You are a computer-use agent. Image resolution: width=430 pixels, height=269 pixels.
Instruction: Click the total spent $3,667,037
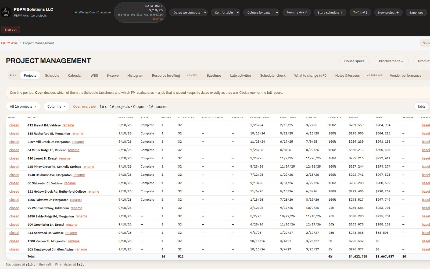click(385, 257)
